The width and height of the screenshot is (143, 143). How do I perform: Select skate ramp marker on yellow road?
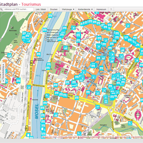tap(98, 107)
